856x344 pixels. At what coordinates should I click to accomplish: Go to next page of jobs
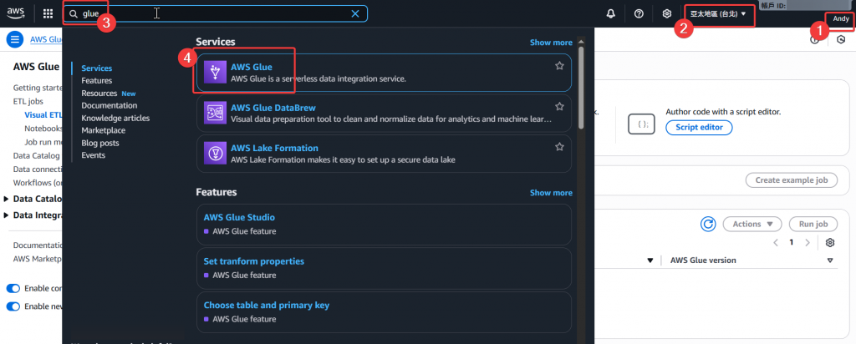pos(808,243)
